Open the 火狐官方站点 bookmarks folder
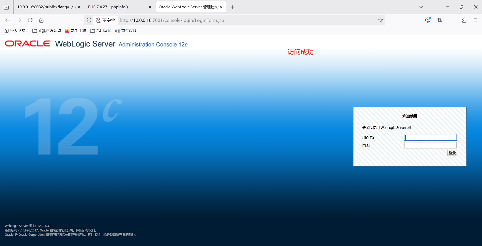482x246 pixels. point(47,31)
